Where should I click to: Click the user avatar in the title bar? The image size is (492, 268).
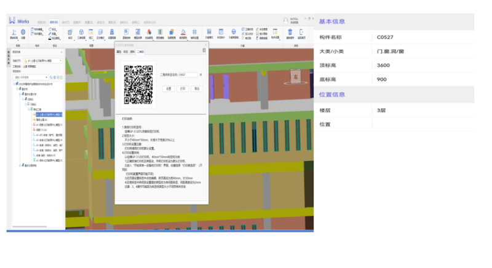[285, 21]
